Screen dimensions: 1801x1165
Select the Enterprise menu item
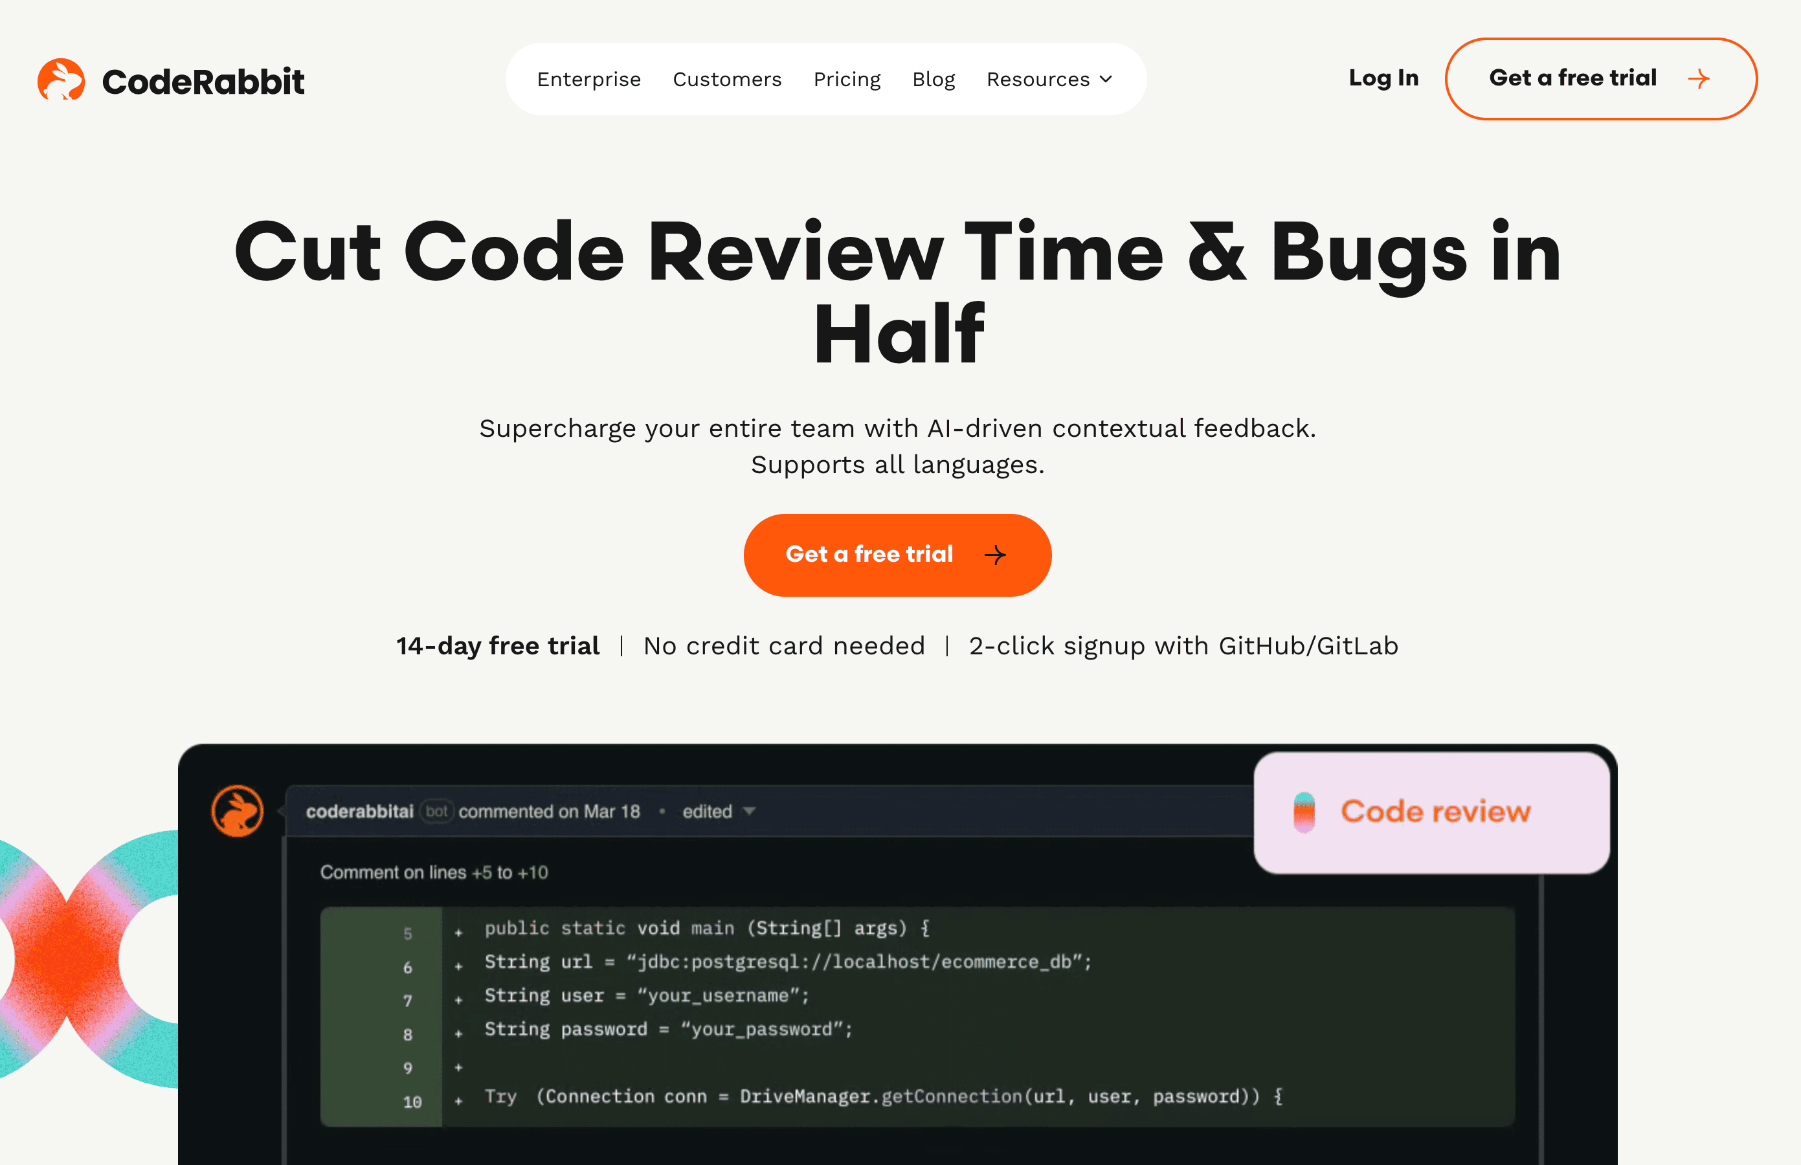tap(589, 79)
